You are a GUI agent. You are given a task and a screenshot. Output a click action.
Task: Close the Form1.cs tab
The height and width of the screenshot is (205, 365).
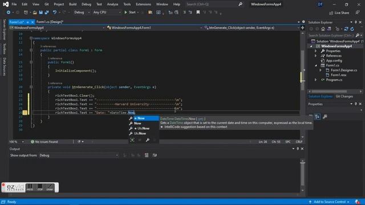click(x=33, y=22)
